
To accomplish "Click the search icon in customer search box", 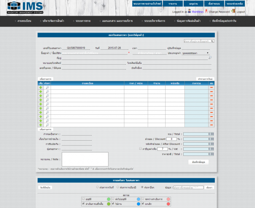I will 212,41.
